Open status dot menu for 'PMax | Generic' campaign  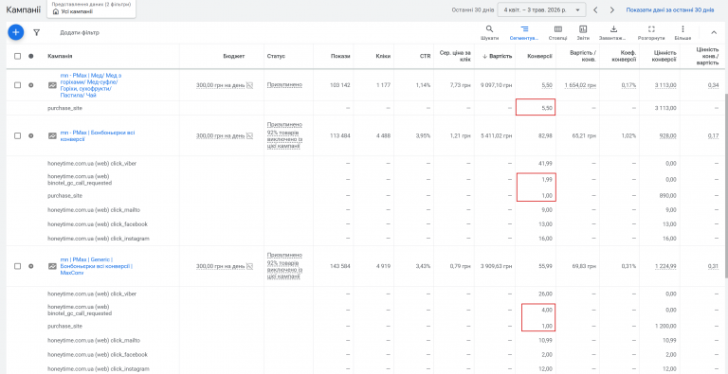30,266
